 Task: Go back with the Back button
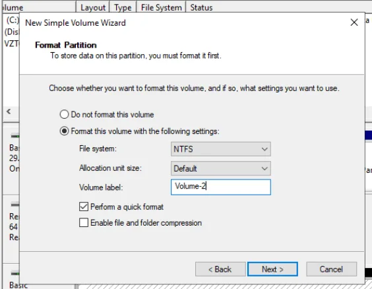220,269
